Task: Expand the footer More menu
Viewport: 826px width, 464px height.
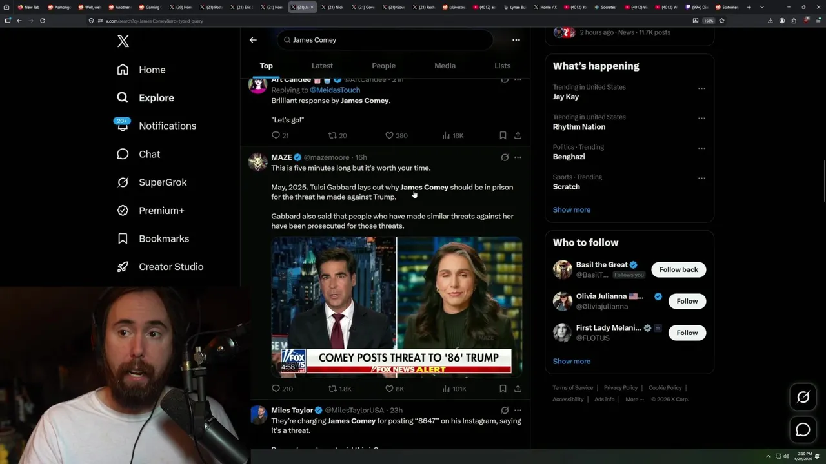Action: click(x=635, y=400)
